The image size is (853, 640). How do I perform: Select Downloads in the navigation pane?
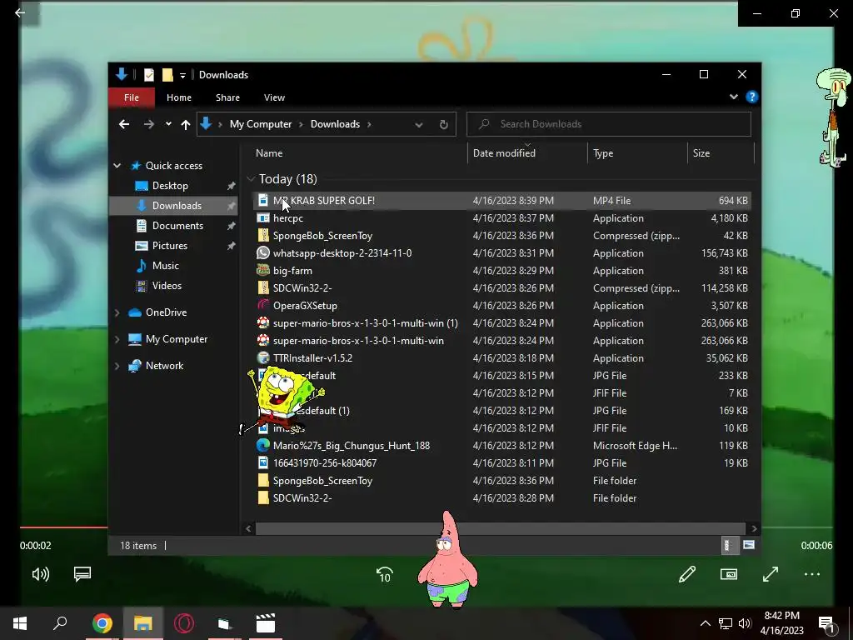click(177, 206)
